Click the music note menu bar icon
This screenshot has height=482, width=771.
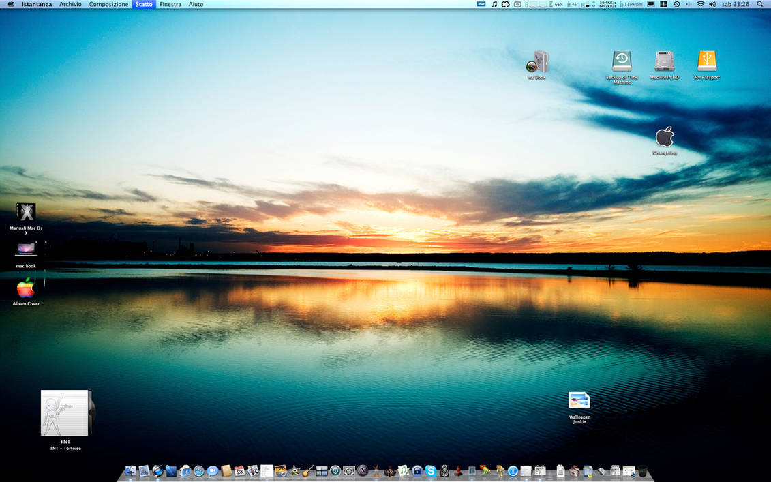pyautogui.click(x=494, y=4)
